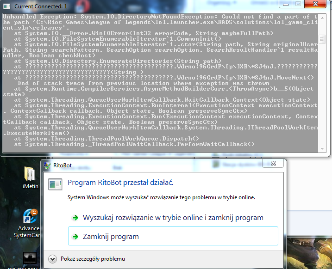Click 'Program RitoBot przestał działać.' heading
This screenshot has height=269, width=332.
pos(120,183)
